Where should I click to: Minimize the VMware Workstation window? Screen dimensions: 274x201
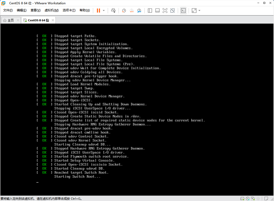pos(258,3)
